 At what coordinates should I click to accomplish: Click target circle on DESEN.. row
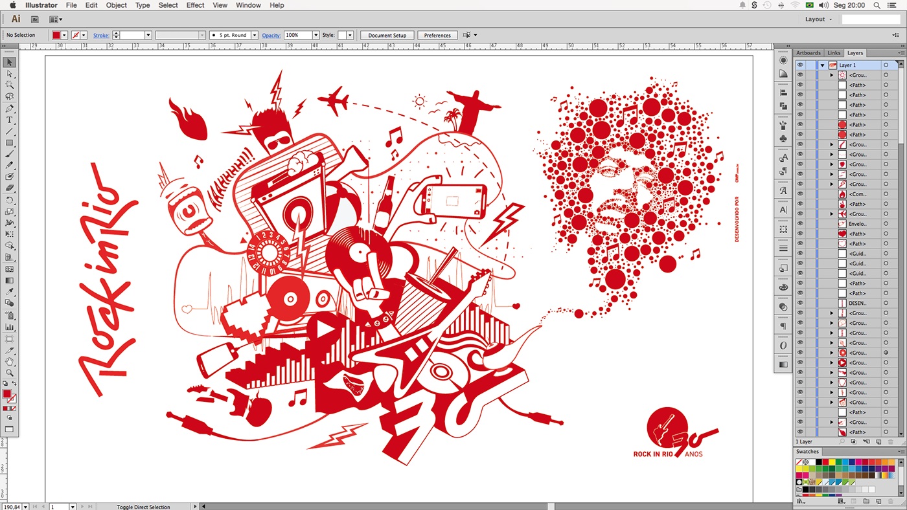tap(886, 303)
